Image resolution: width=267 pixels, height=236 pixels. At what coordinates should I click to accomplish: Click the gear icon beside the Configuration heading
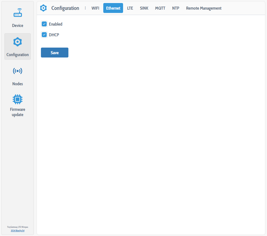[x=43, y=8]
